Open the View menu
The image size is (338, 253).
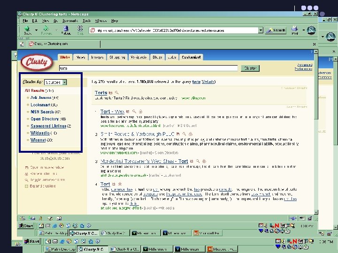[x=45, y=21]
